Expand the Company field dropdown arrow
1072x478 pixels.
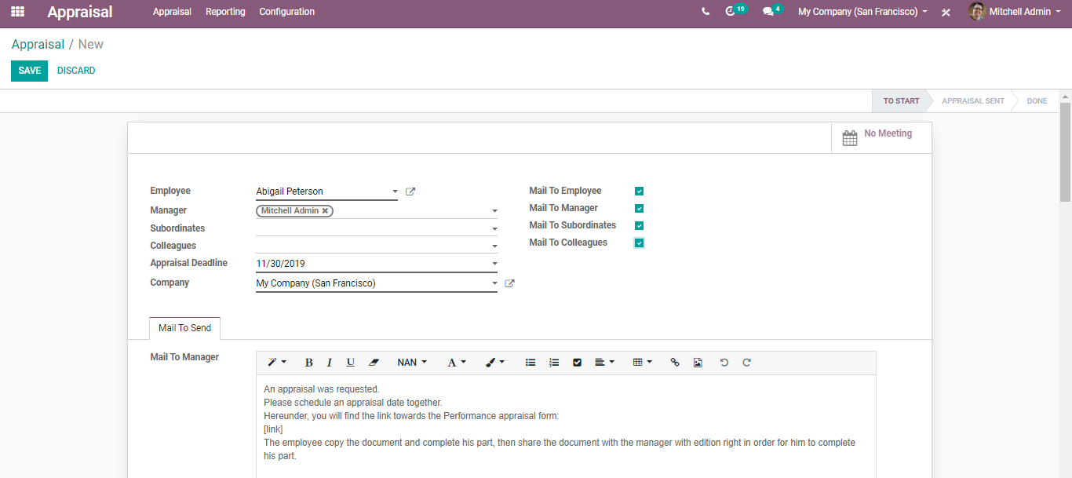[x=494, y=283]
